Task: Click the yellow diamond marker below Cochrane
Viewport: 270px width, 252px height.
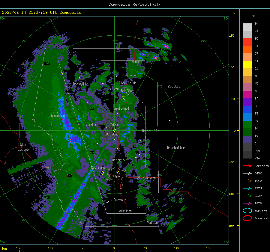Action: click(x=103, y=173)
